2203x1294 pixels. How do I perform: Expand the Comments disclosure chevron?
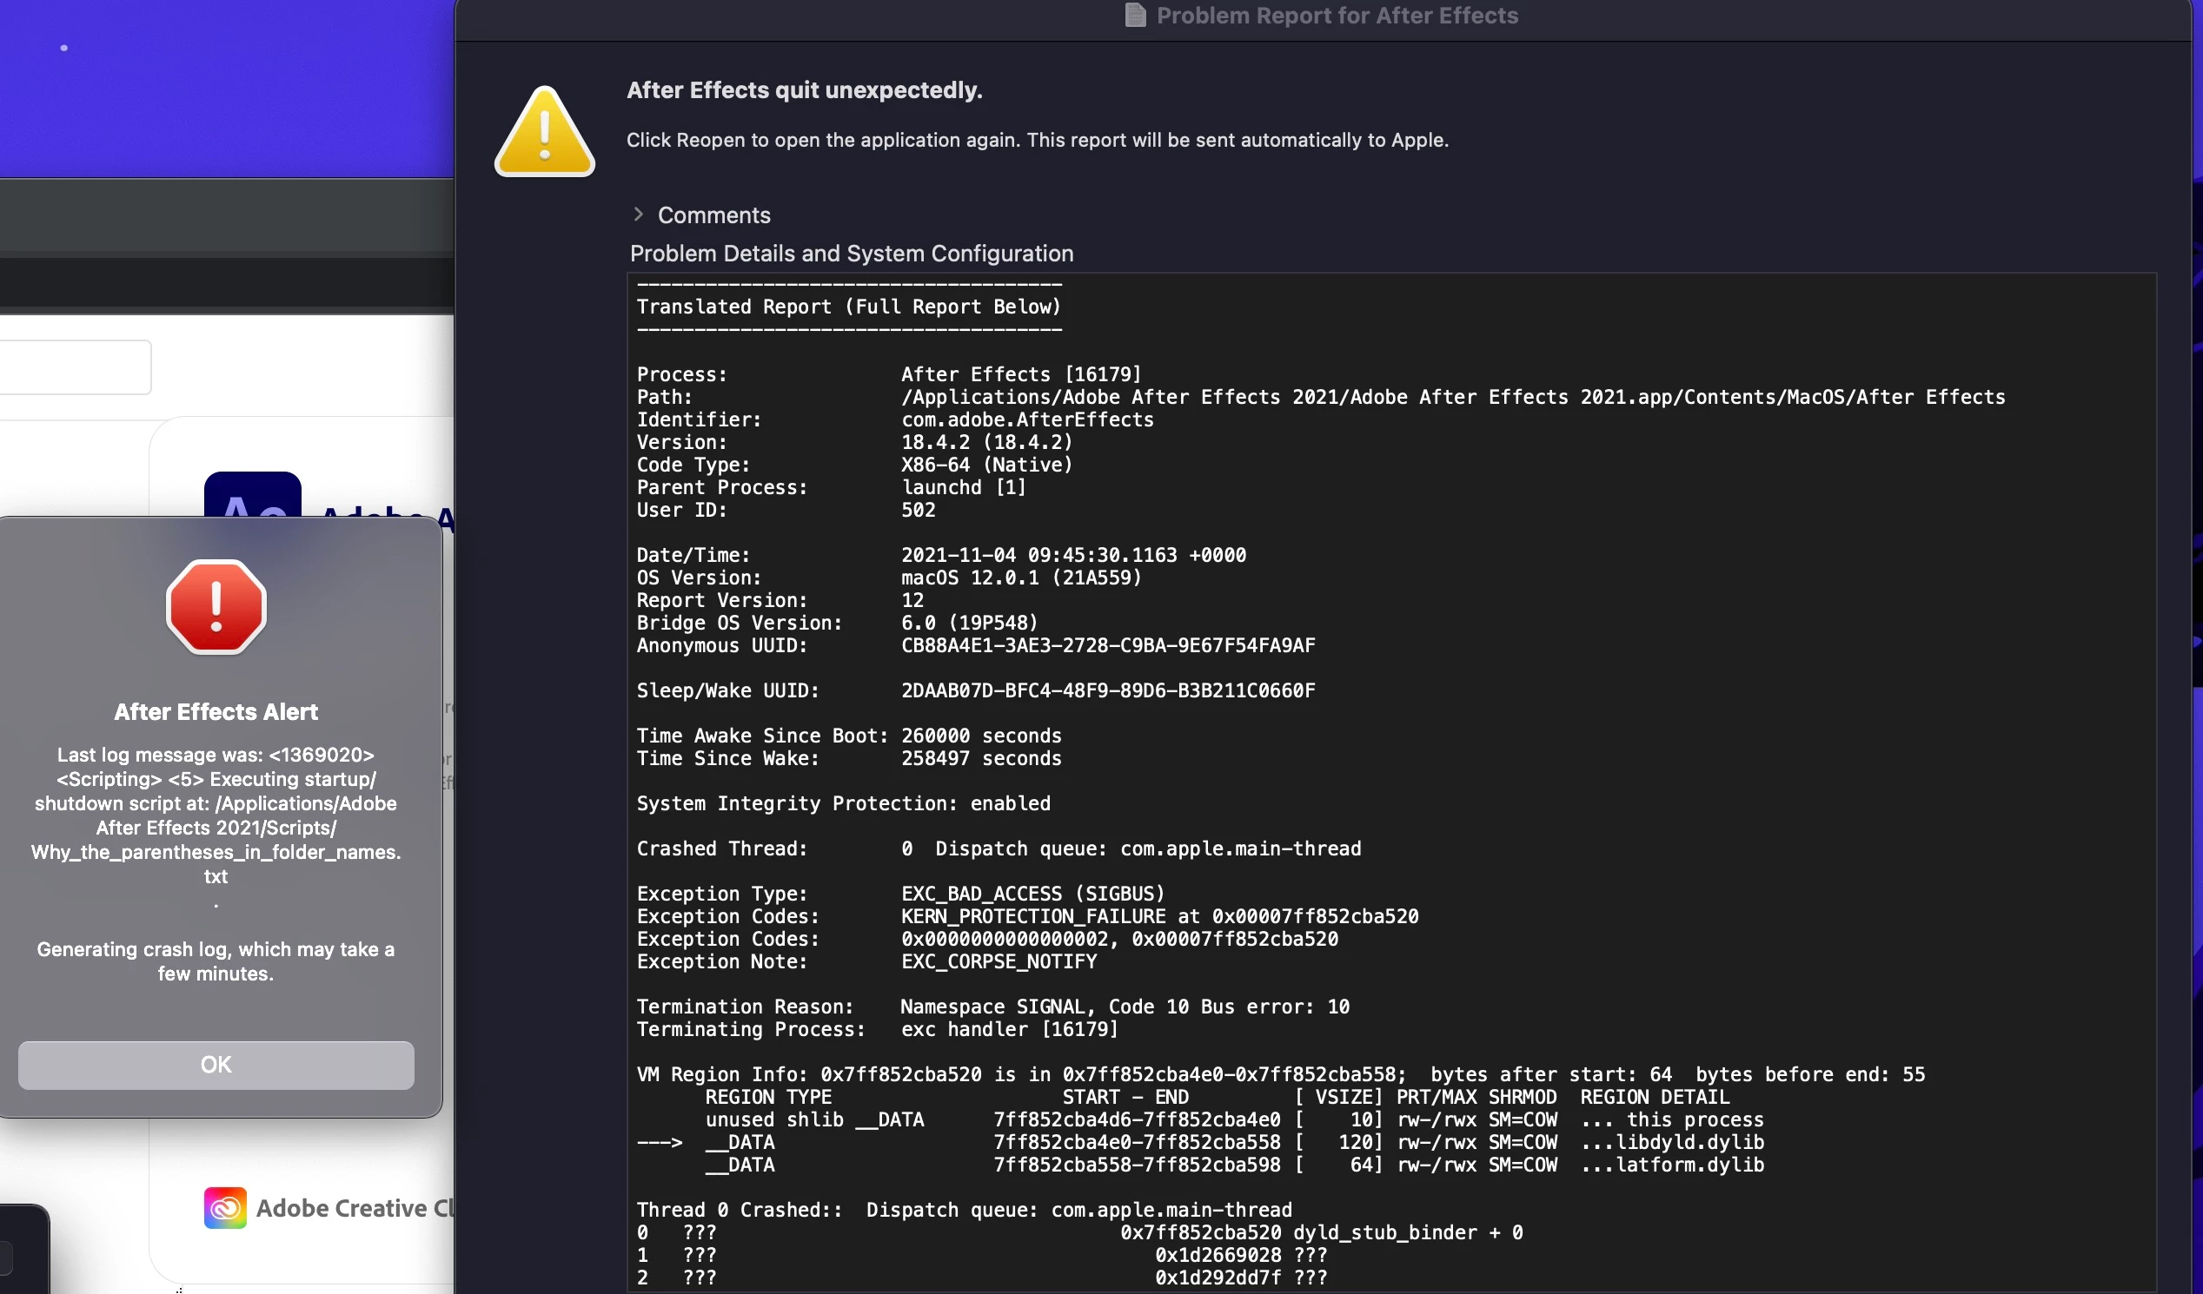click(x=638, y=214)
